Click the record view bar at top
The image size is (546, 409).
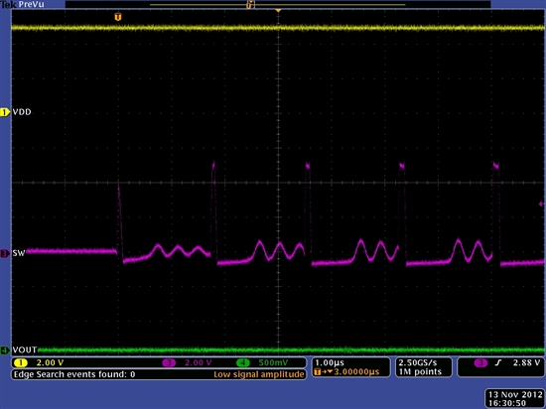(x=278, y=5)
